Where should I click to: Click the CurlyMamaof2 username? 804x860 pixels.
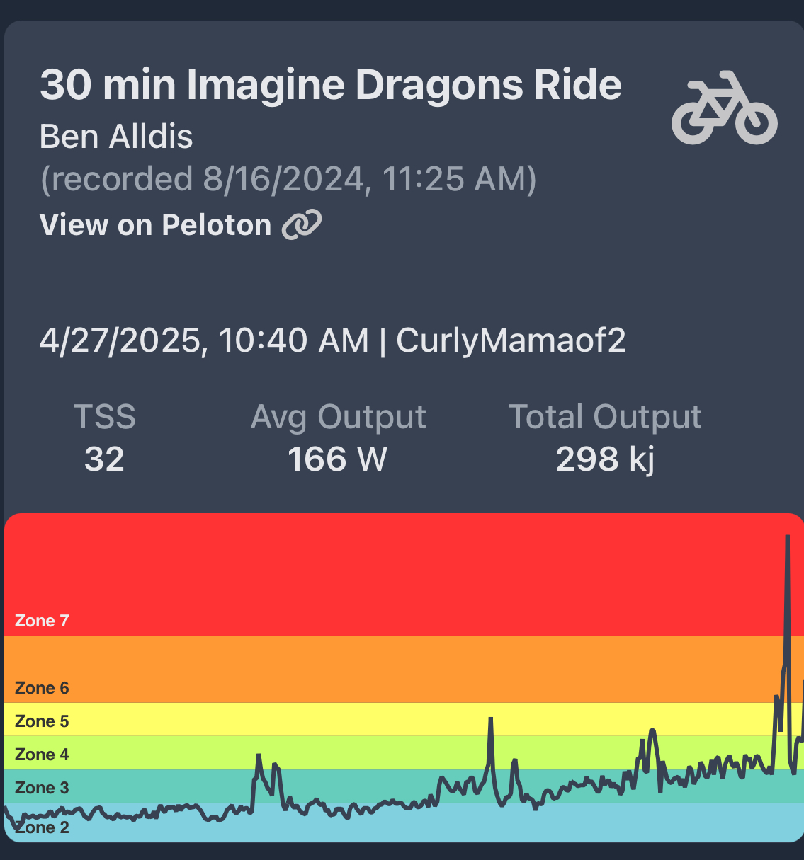pos(511,340)
